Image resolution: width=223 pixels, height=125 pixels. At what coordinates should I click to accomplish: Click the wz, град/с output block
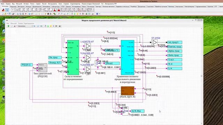pyautogui.click(x=175, y=42)
